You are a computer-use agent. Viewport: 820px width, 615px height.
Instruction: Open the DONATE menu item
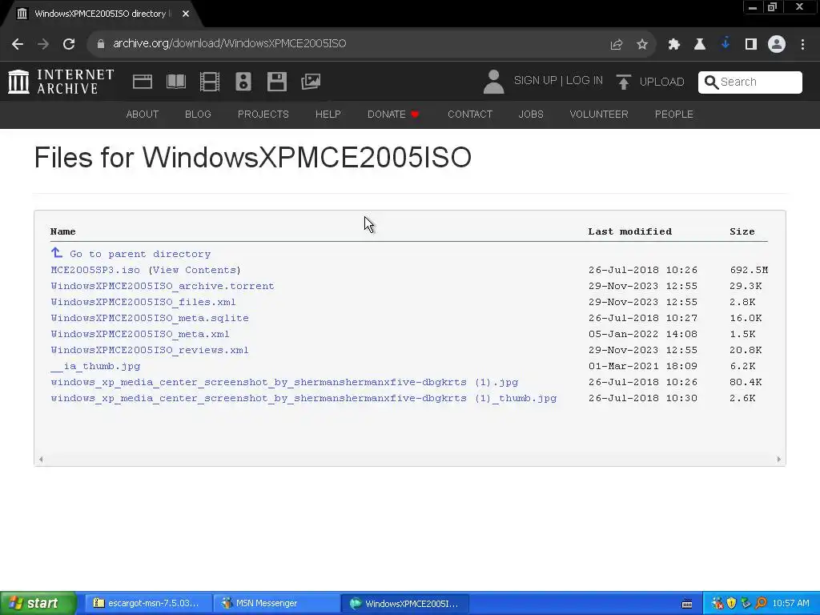coord(392,114)
